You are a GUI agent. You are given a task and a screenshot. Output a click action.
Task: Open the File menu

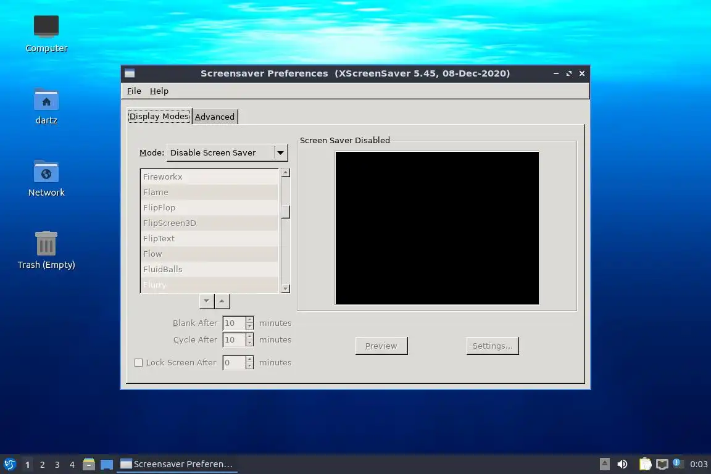[134, 91]
